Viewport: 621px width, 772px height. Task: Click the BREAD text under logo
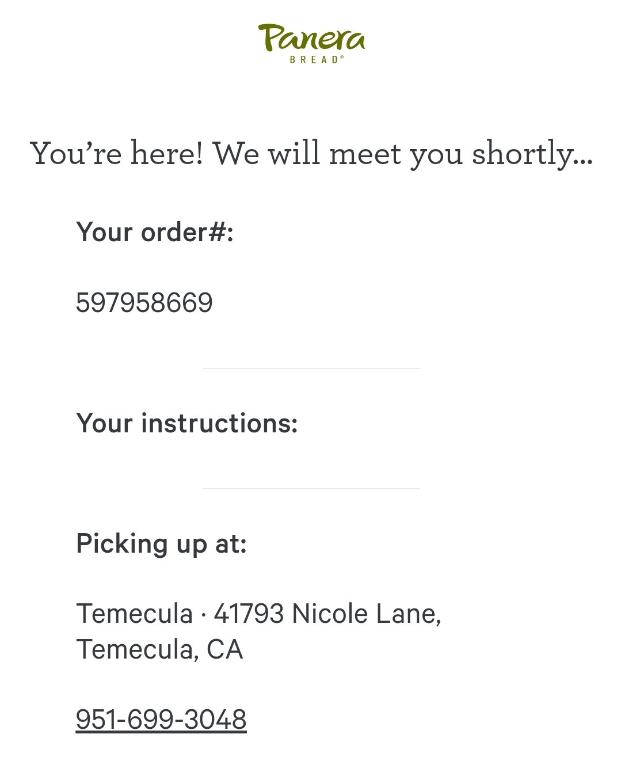click(314, 59)
